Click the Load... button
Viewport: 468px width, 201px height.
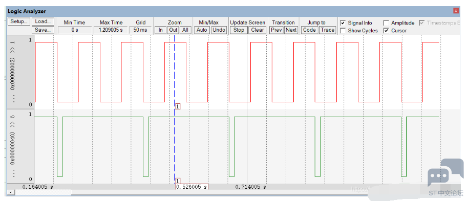pyautogui.click(x=43, y=22)
